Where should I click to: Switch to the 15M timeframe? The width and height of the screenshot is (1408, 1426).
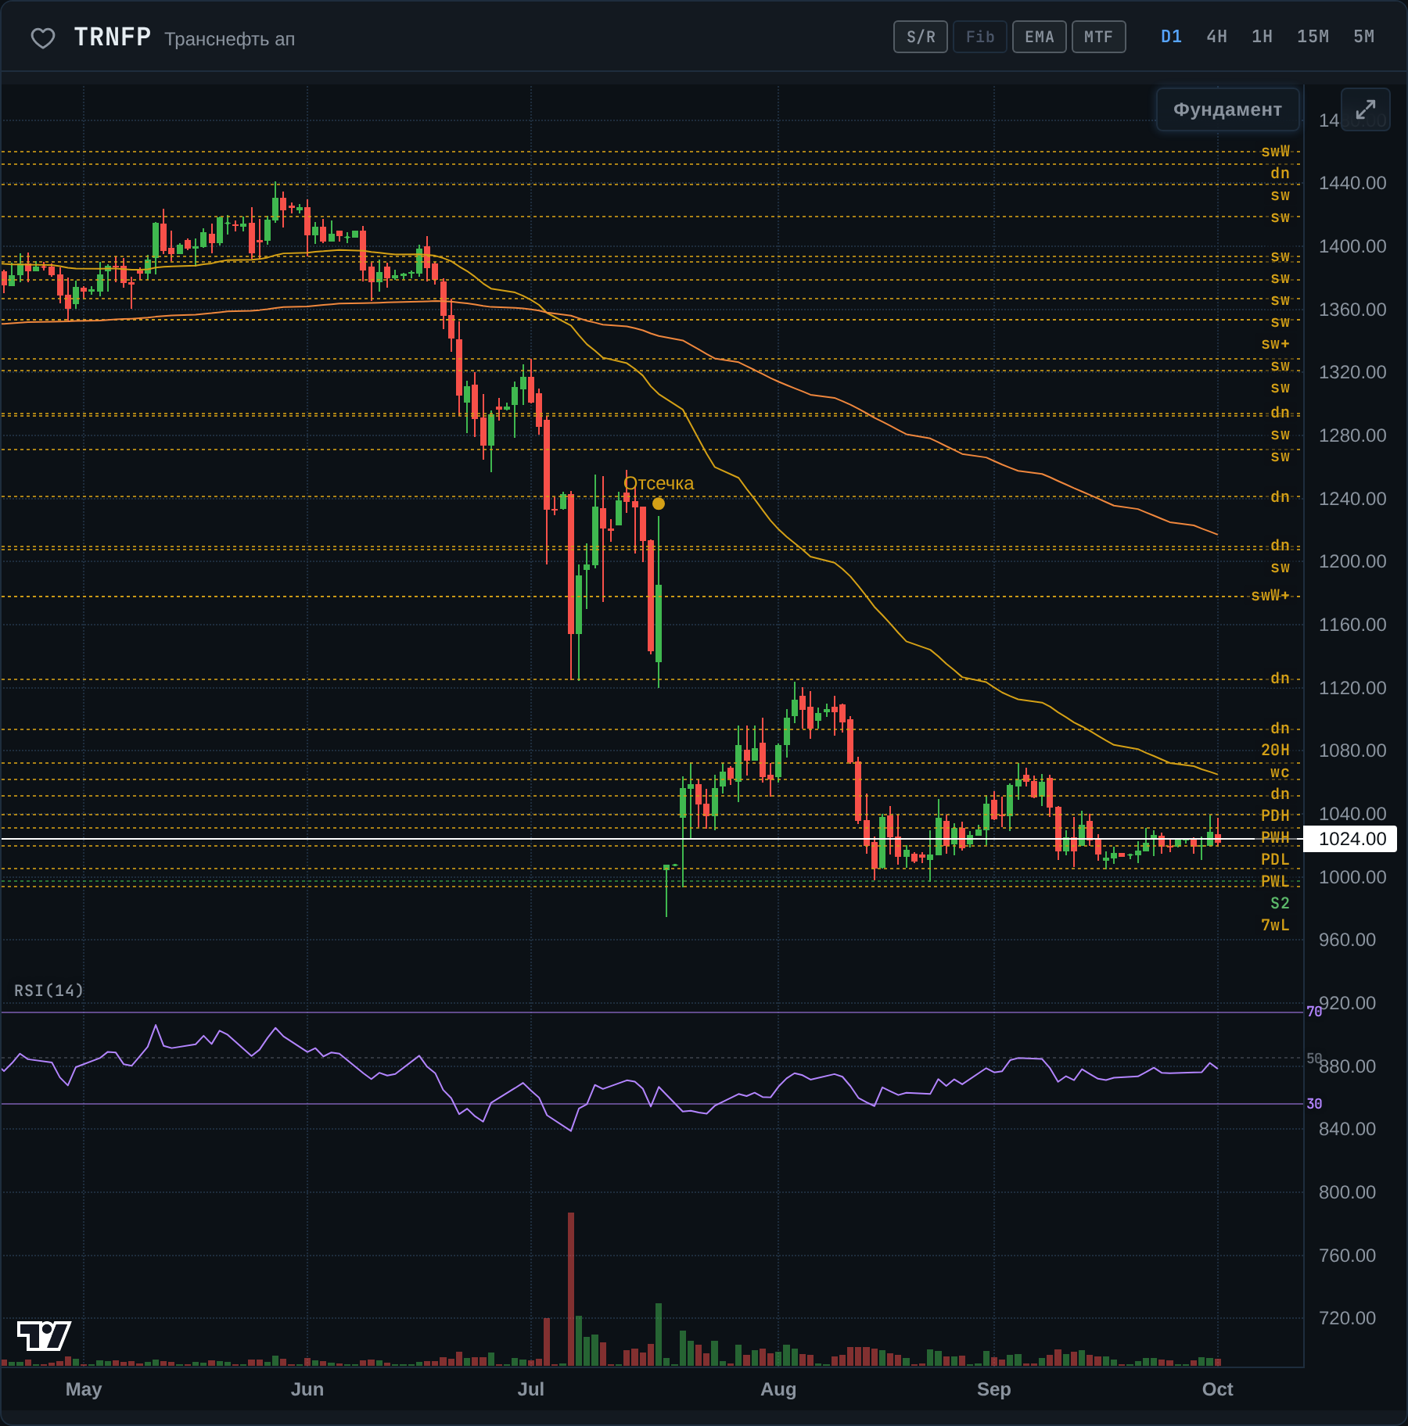point(1313,37)
